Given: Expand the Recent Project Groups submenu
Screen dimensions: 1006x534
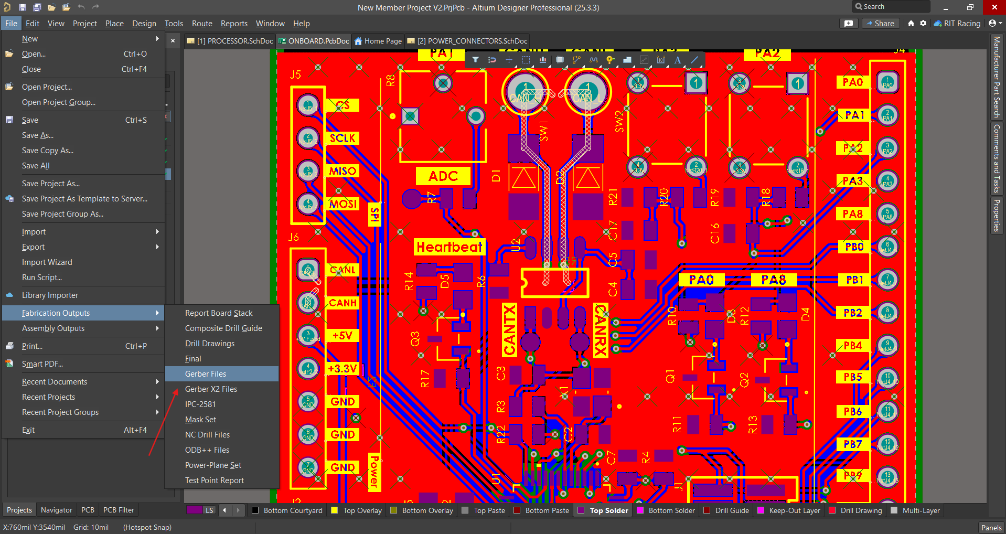Looking at the screenshot, I should [x=83, y=412].
